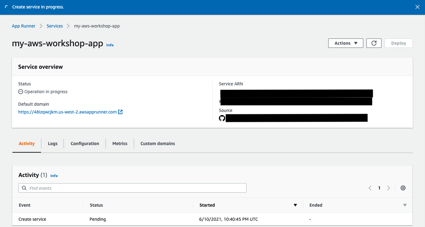Image resolution: width=425 pixels, height=227 pixels.
Task: Go to previous page of activity events
Action: point(370,188)
